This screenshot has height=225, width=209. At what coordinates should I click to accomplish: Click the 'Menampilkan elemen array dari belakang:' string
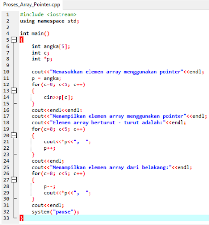(111, 167)
